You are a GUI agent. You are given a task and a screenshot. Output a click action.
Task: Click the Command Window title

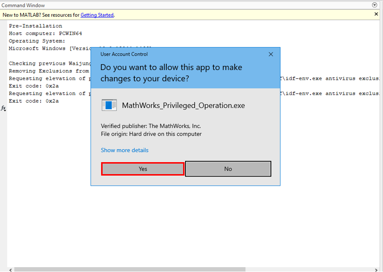(x=23, y=5)
